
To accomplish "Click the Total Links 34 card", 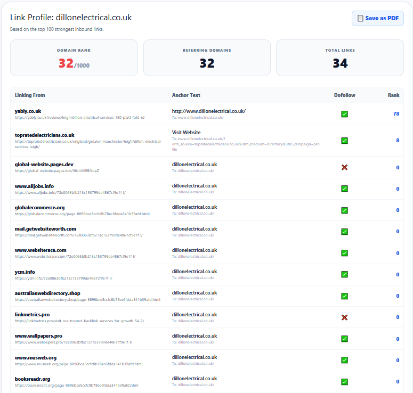I will 340,58.
